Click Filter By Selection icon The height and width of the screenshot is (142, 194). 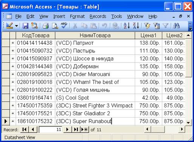[147, 26]
